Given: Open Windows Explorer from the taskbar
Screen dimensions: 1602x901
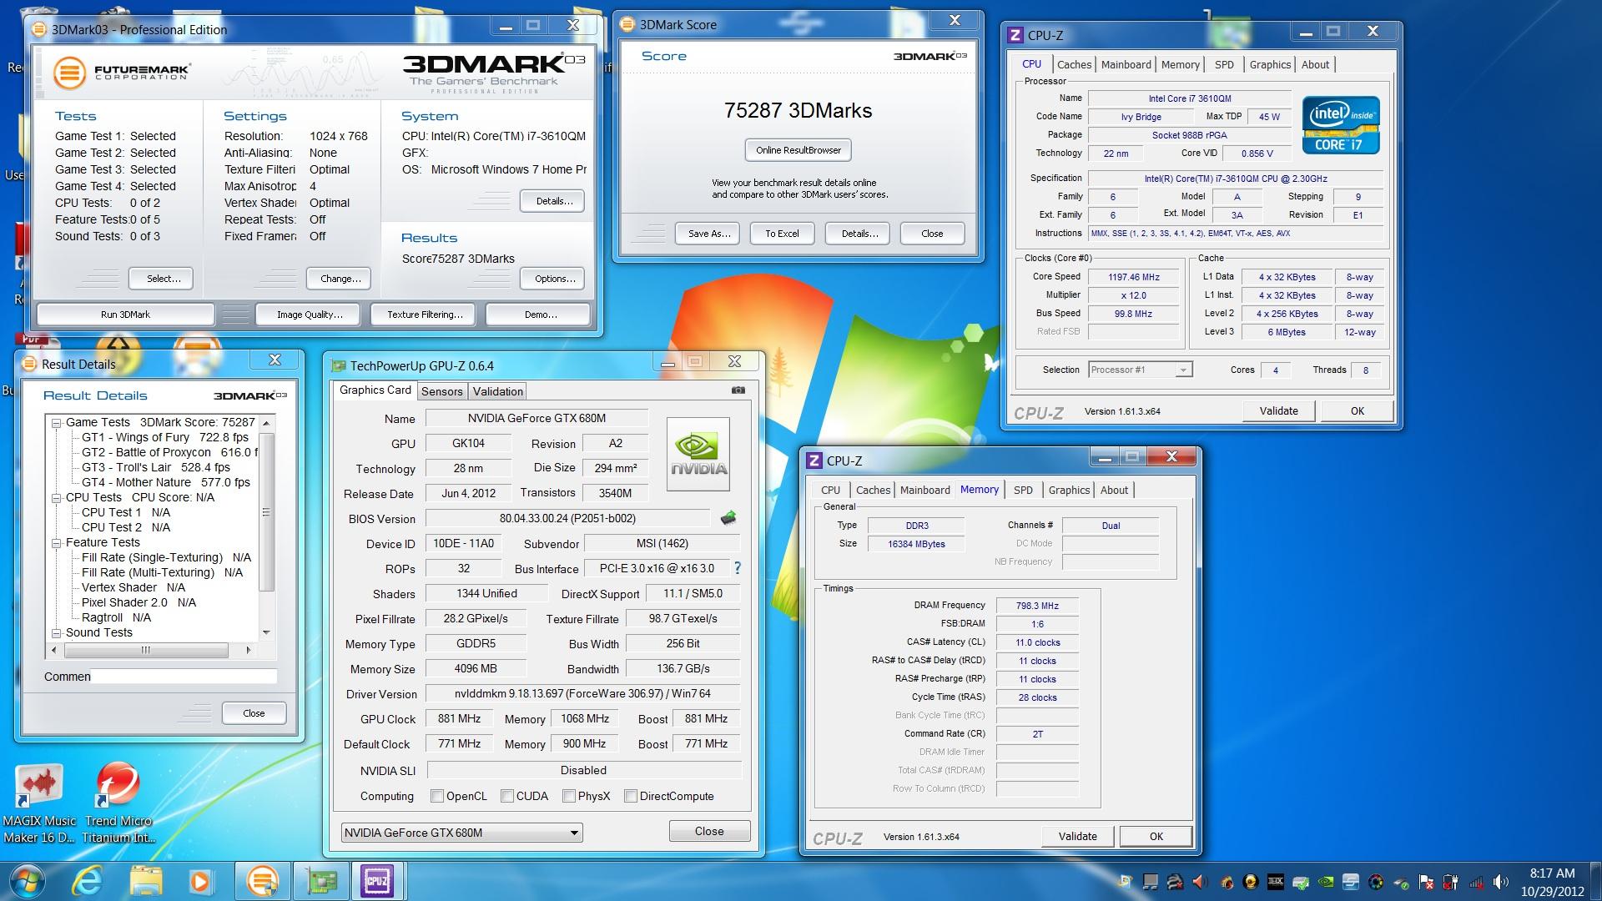Looking at the screenshot, I should (146, 881).
